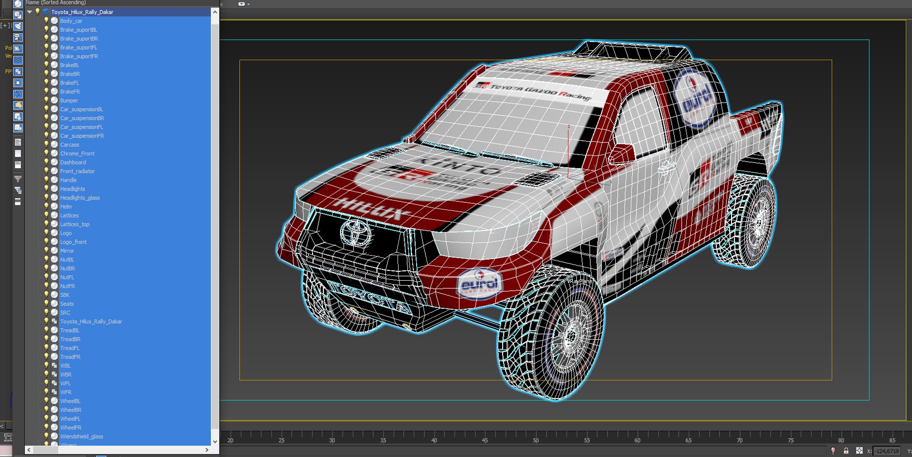This screenshot has height=457, width=912.
Task: Toggle visibility bulb of Headlights_glass
Action: tap(47, 198)
